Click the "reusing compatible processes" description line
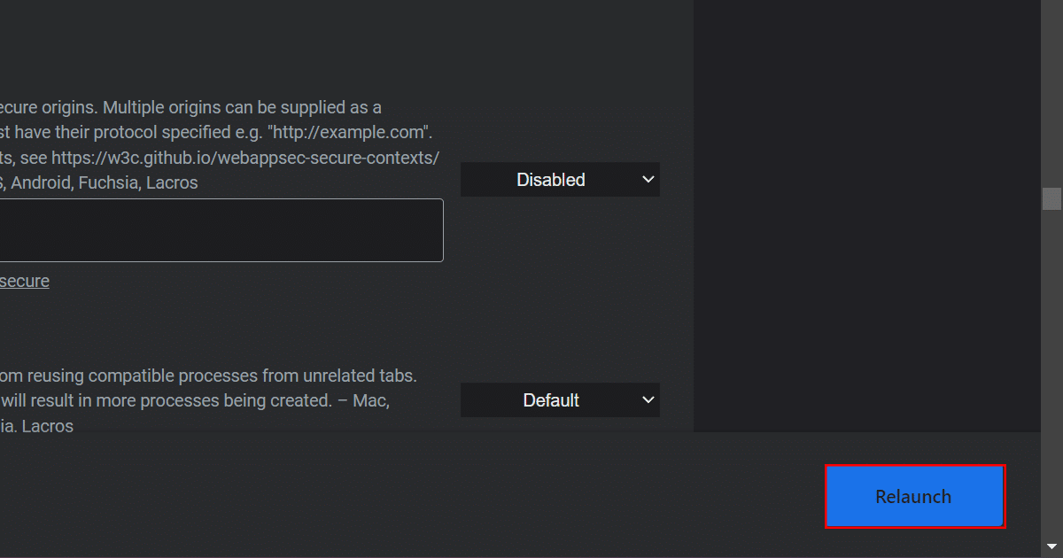1063x558 pixels. (208, 376)
